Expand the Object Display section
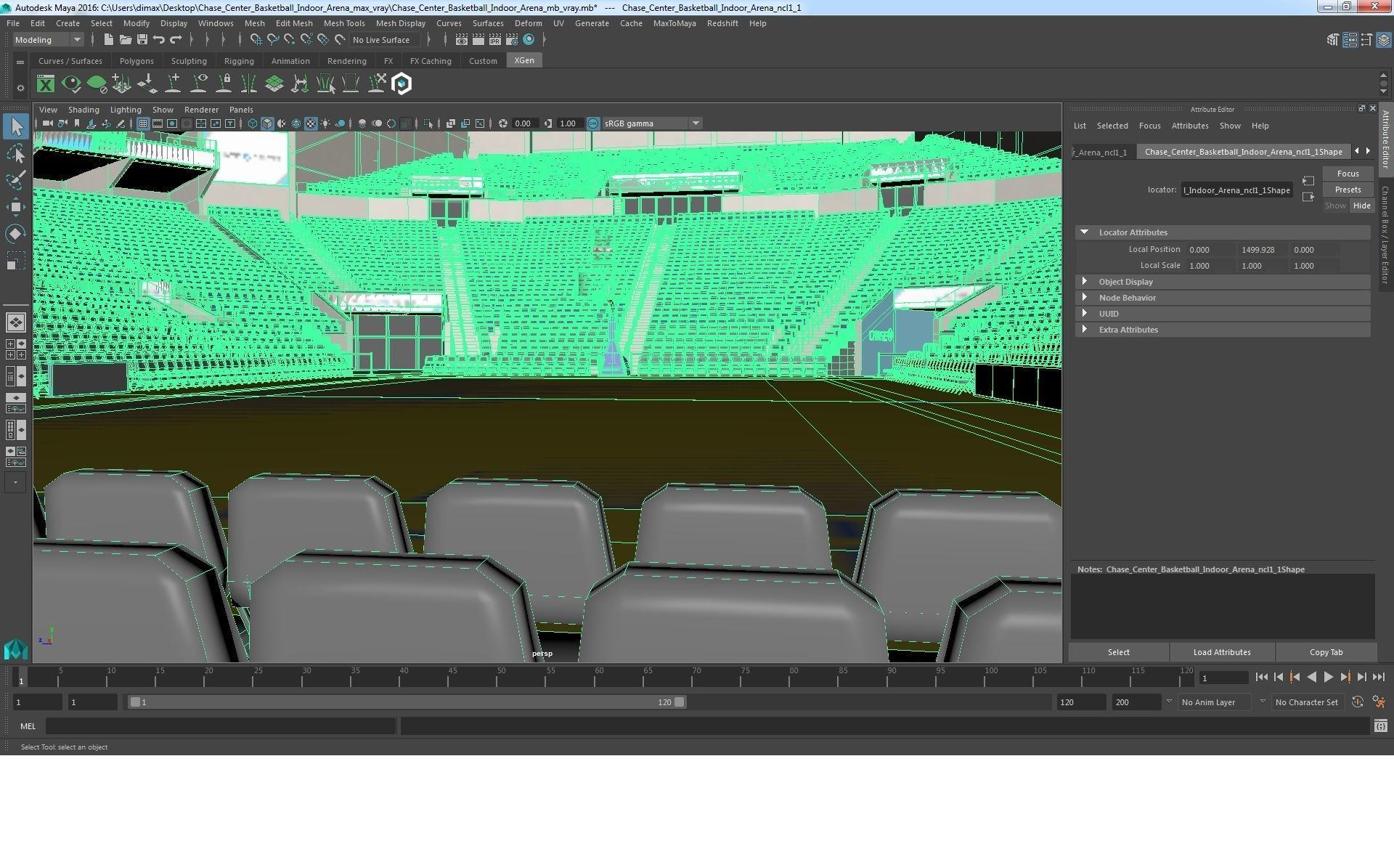1394x841 pixels. pos(1085,282)
